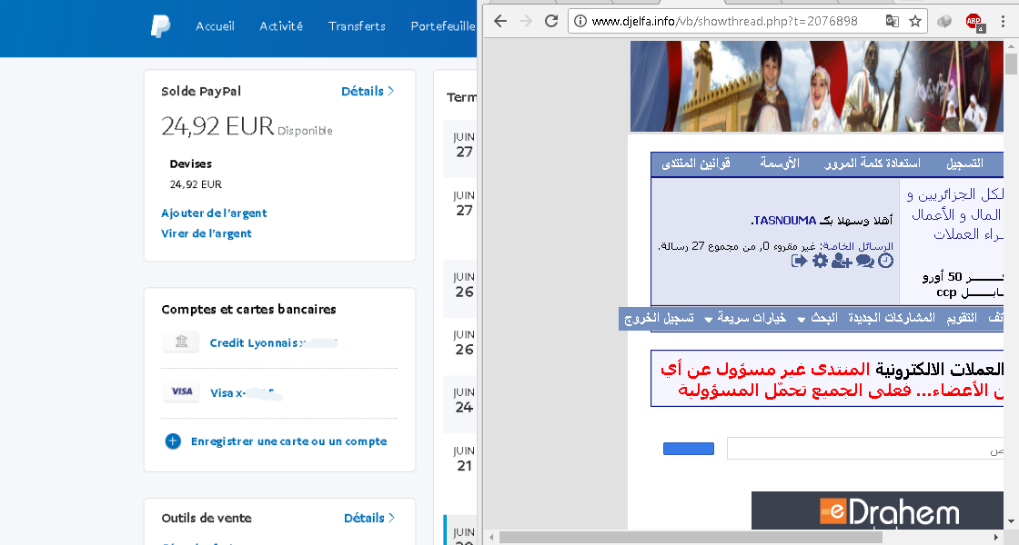
Task: Click Virer de l'argent link
Action: 206,233
